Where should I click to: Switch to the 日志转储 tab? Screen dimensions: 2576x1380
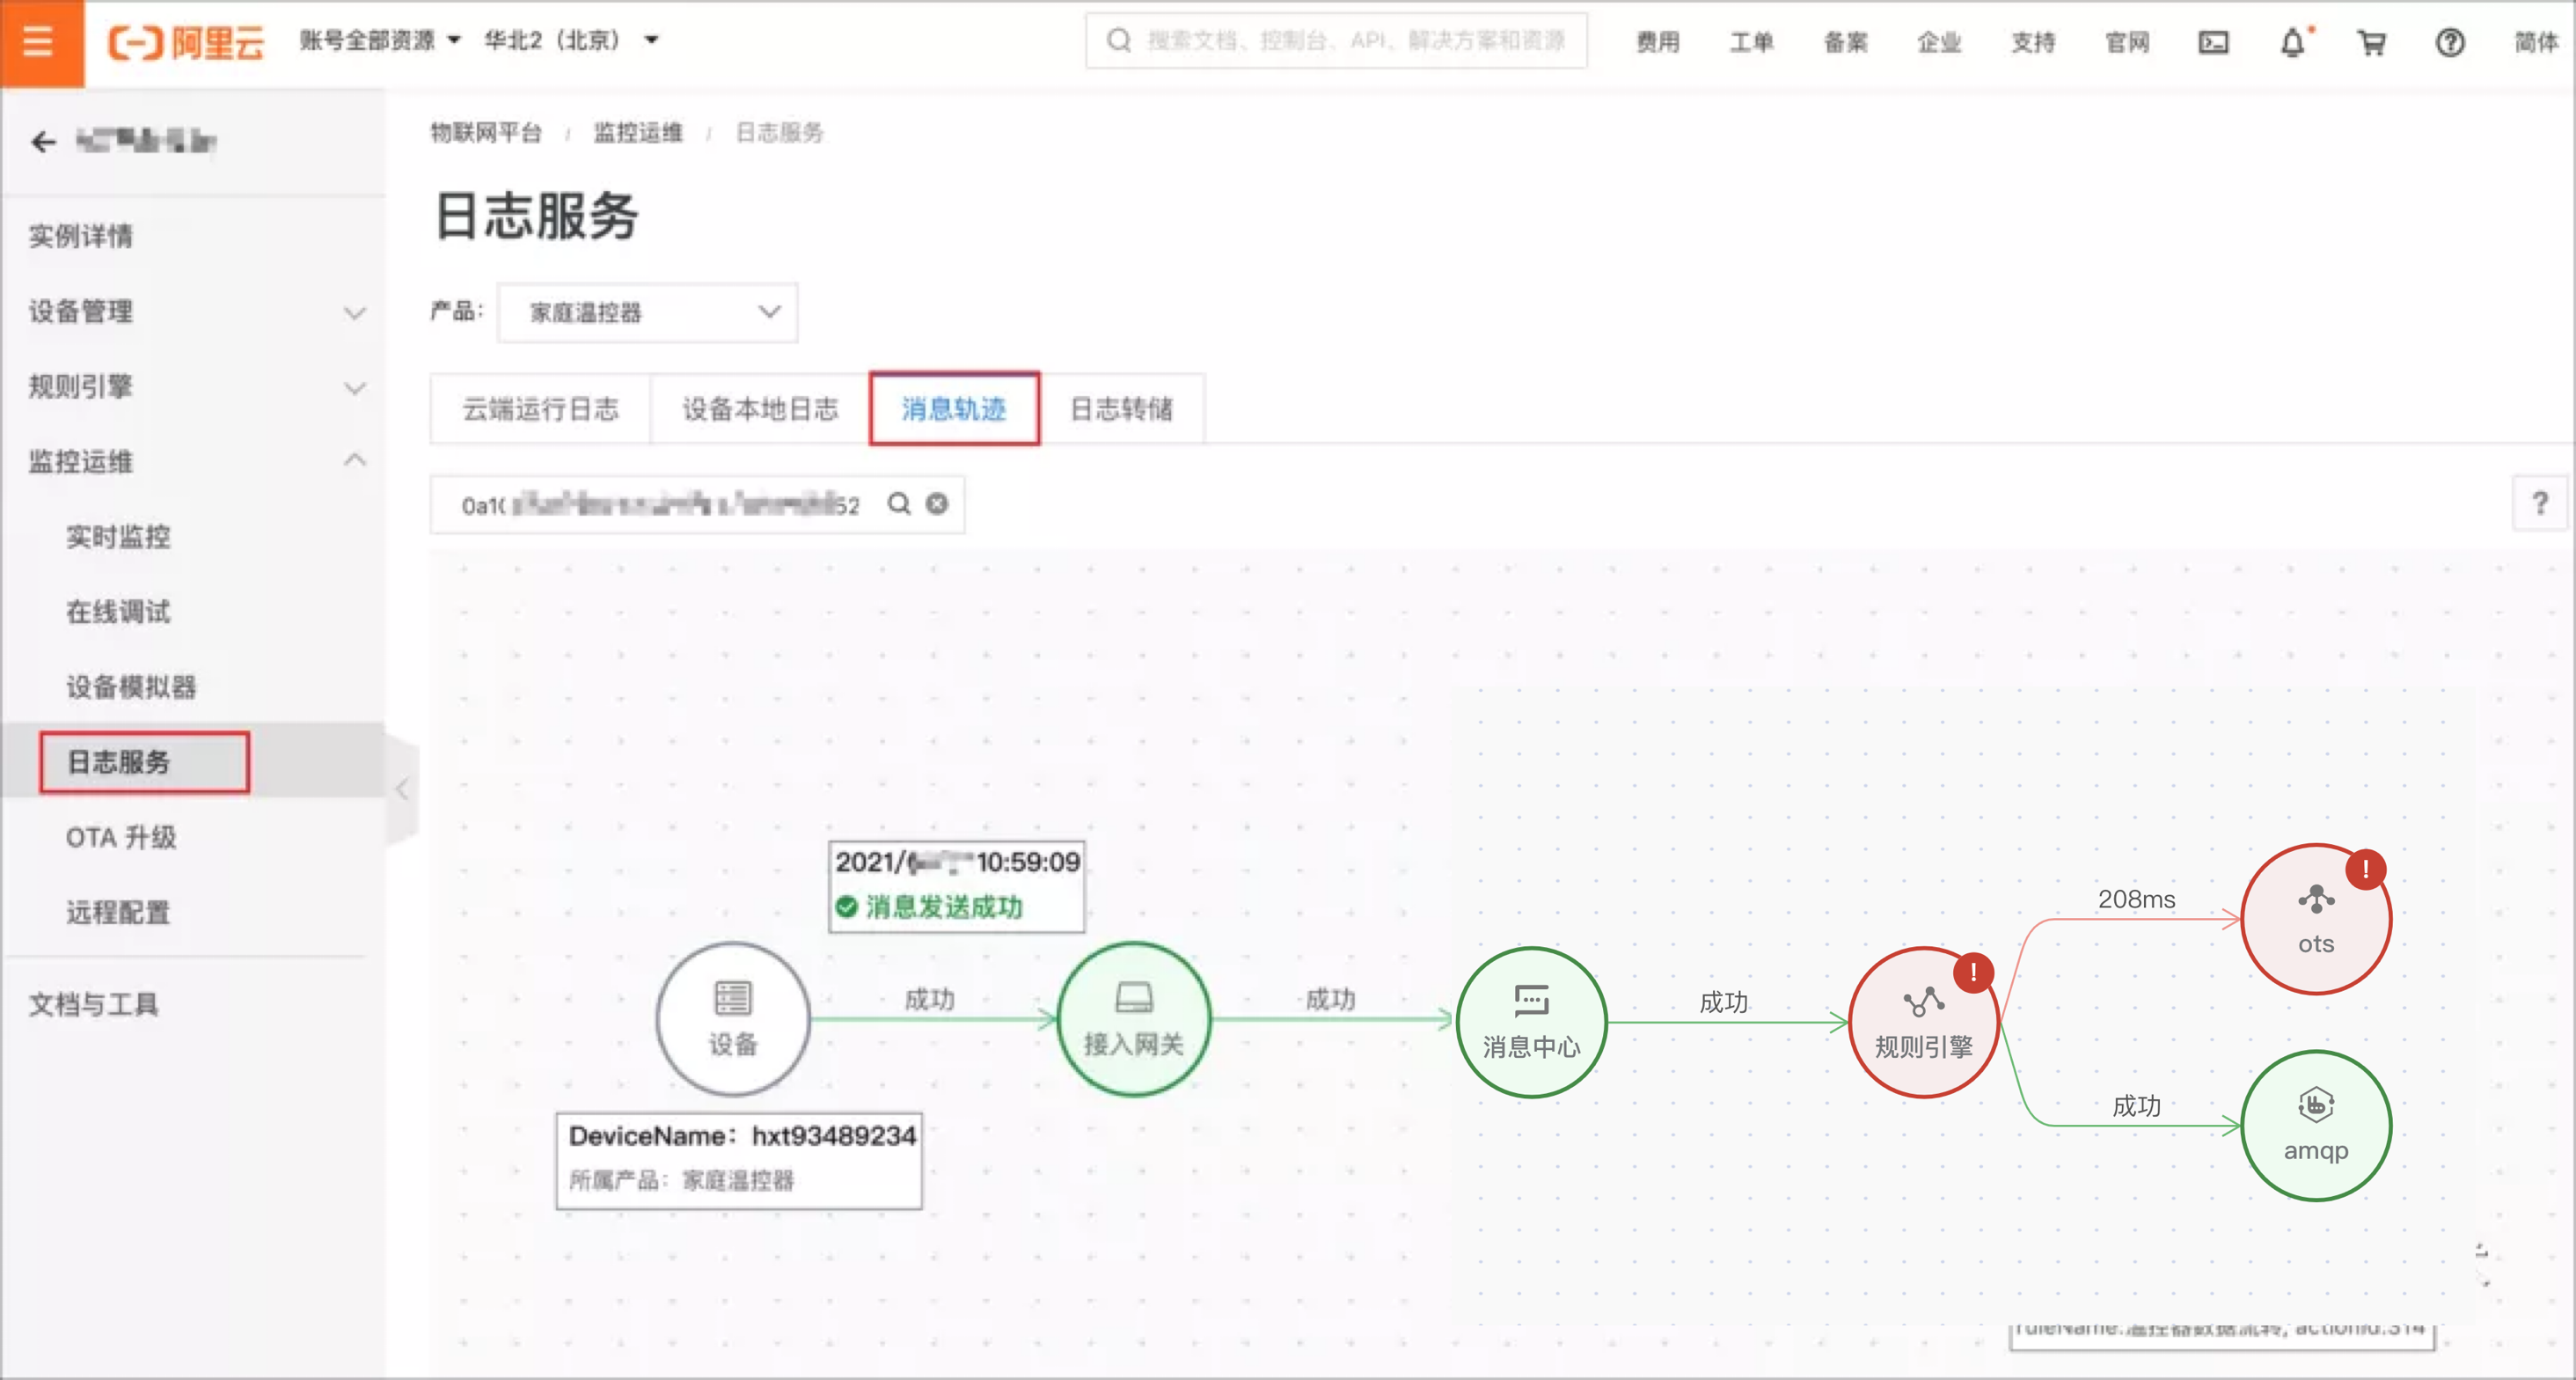point(1121,408)
